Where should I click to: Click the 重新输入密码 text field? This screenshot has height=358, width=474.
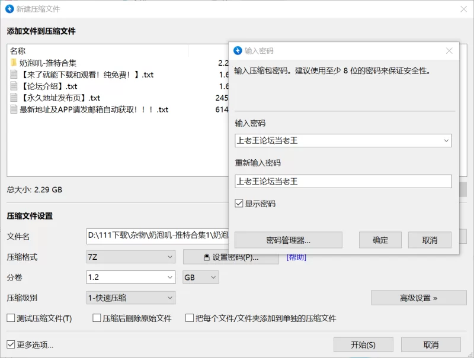coord(343,182)
